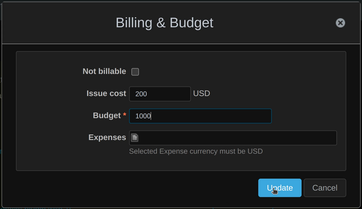362x209 pixels.
Task: Click the USD currency text beside Issue cost
Action: coord(201,93)
